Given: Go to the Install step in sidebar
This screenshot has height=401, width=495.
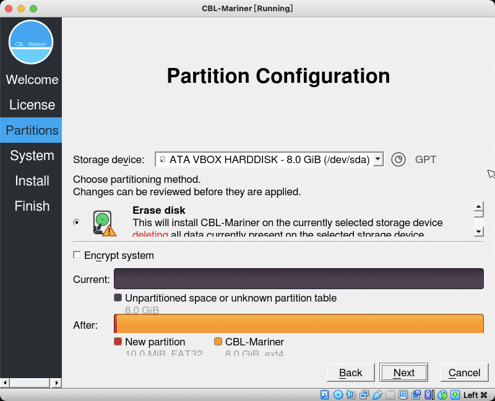Looking at the screenshot, I should click(x=32, y=181).
